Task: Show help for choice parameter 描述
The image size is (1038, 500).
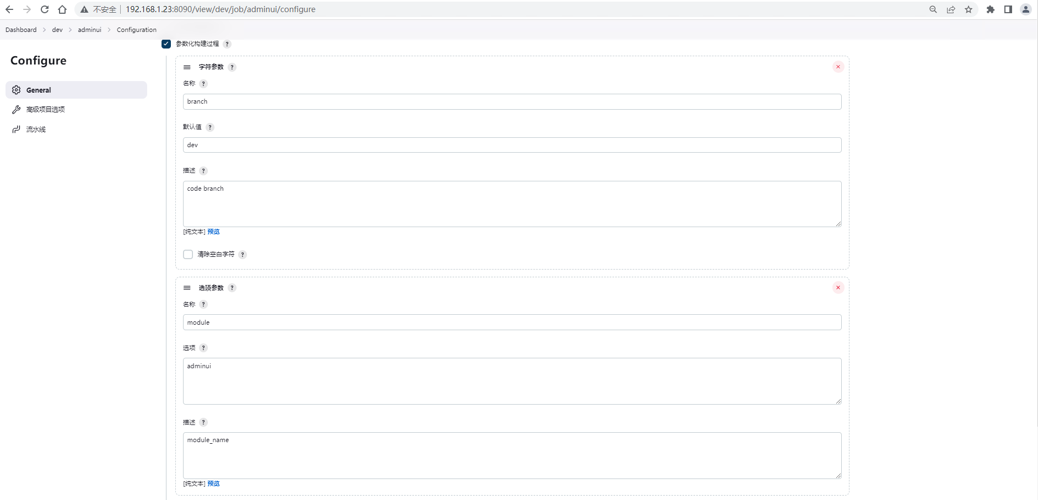Action: pyautogui.click(x=203, y=422)
